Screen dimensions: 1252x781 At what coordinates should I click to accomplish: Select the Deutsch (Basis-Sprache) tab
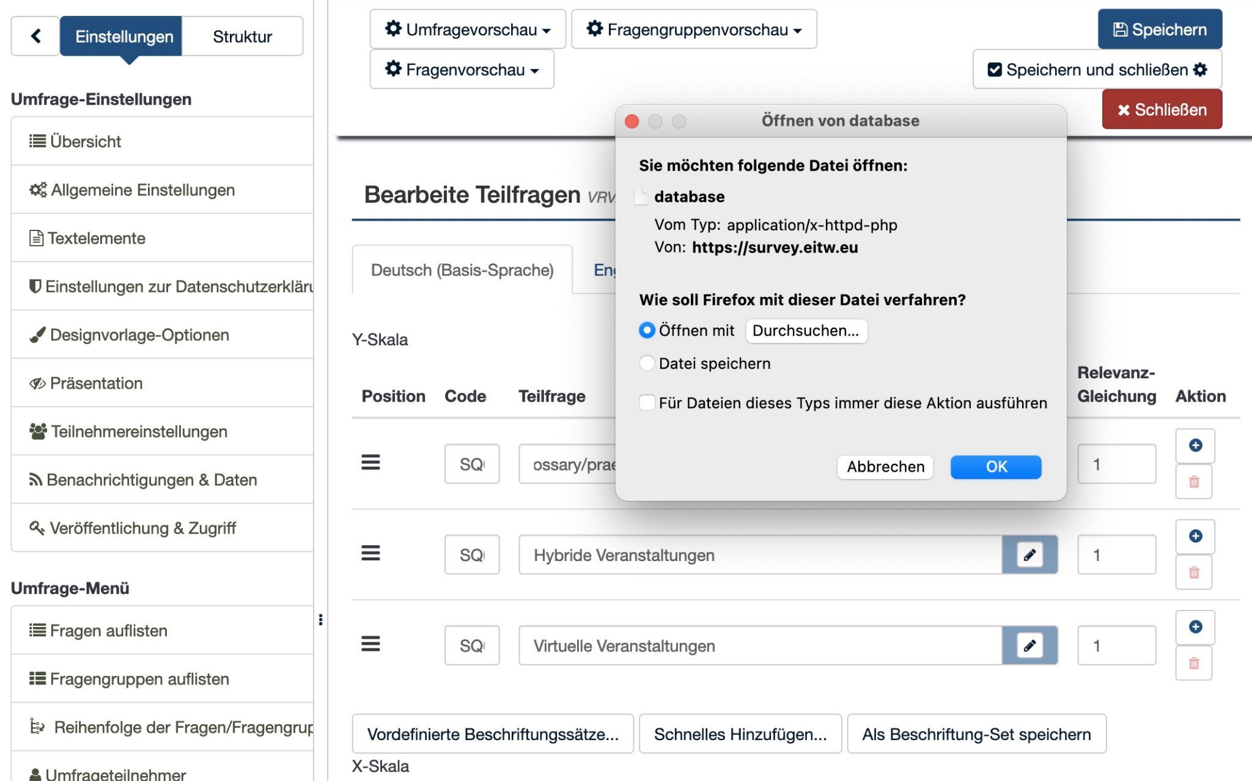click(462, 270)
